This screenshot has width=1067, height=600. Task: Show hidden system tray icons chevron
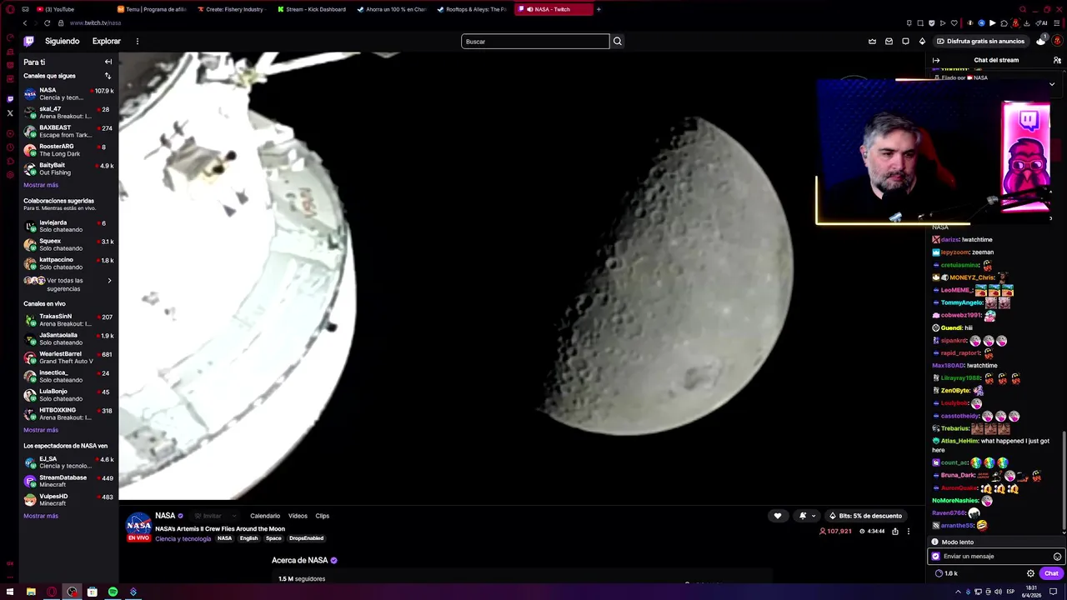coord(958,592)
